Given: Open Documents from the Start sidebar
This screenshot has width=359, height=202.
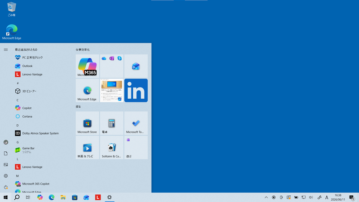Looking at the screenshot, I should 6,154.
